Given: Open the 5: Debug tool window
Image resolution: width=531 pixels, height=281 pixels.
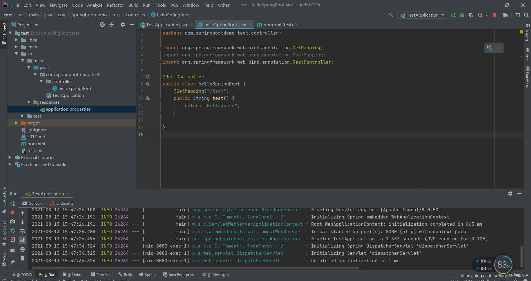Looking at the screenshot, I should click(x=73, y=275).
